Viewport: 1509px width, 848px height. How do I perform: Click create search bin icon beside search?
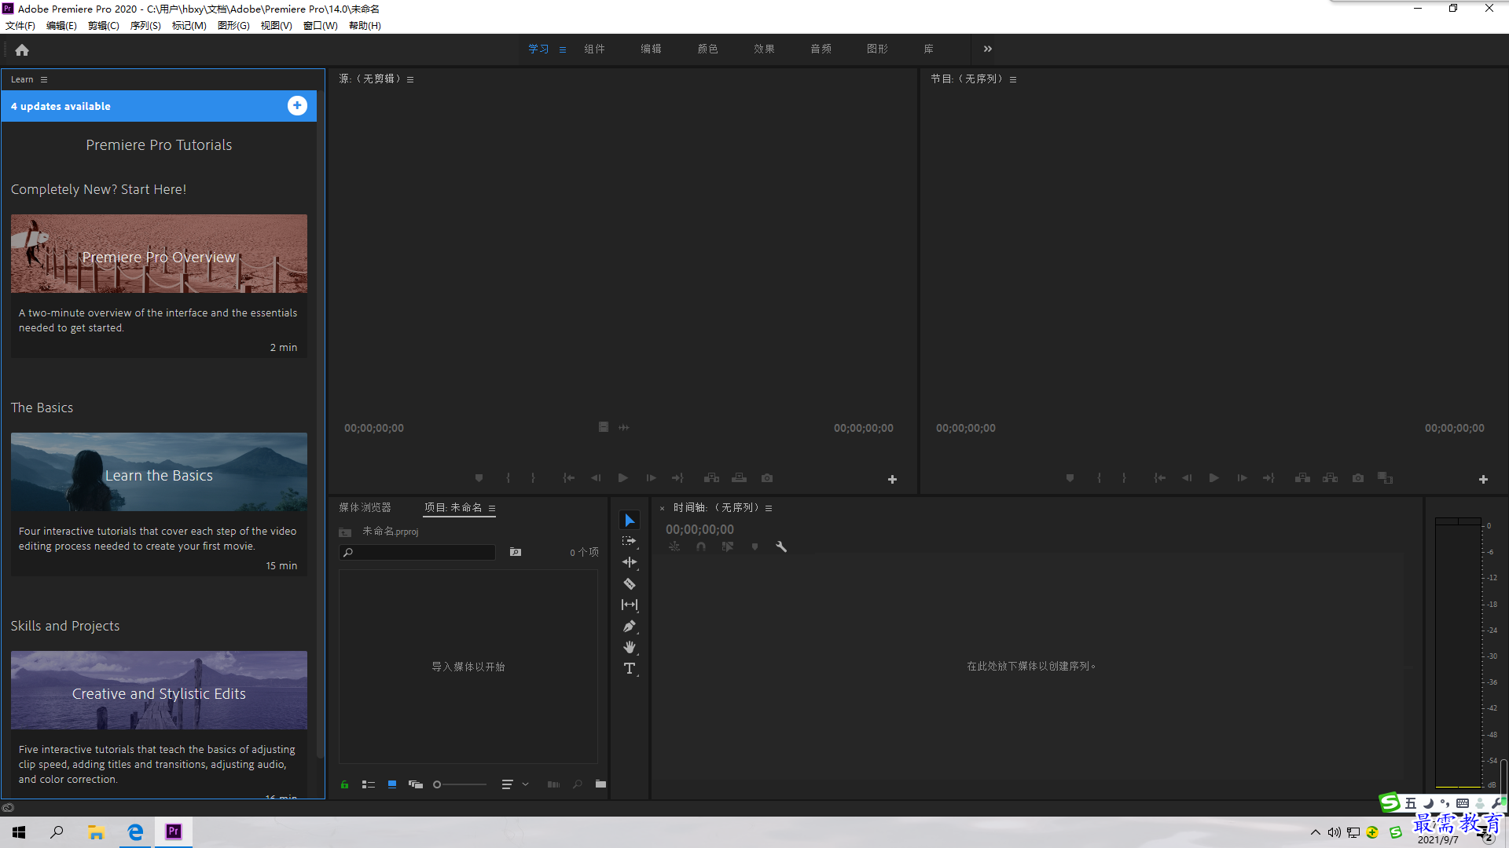coord(516,552)
